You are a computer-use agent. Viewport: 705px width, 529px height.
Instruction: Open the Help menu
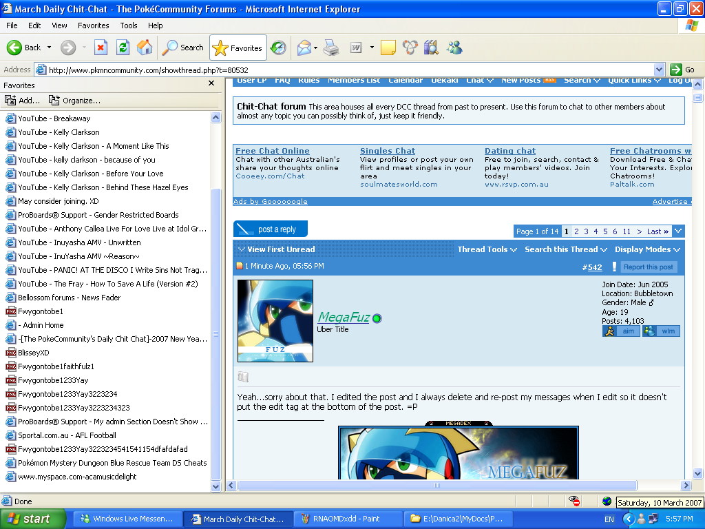155,25
